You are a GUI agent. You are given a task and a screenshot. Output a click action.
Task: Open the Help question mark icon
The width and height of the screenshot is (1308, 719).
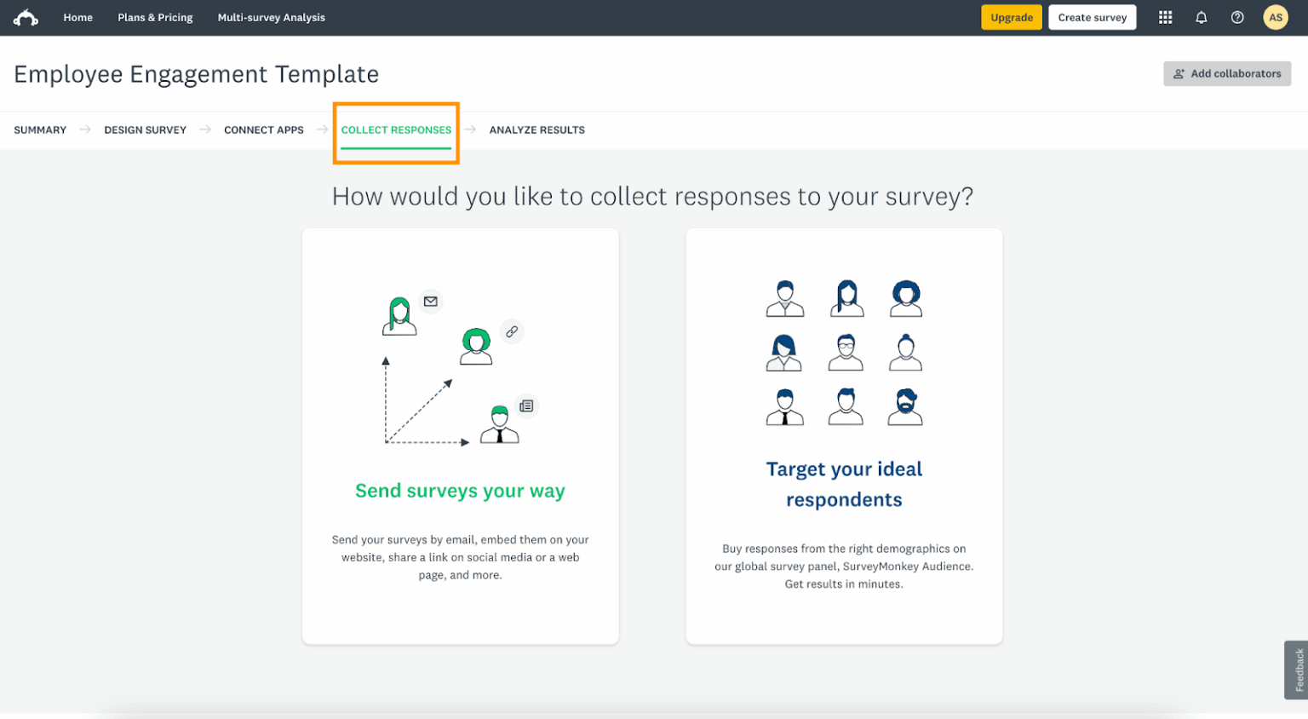click(1237, 17)
